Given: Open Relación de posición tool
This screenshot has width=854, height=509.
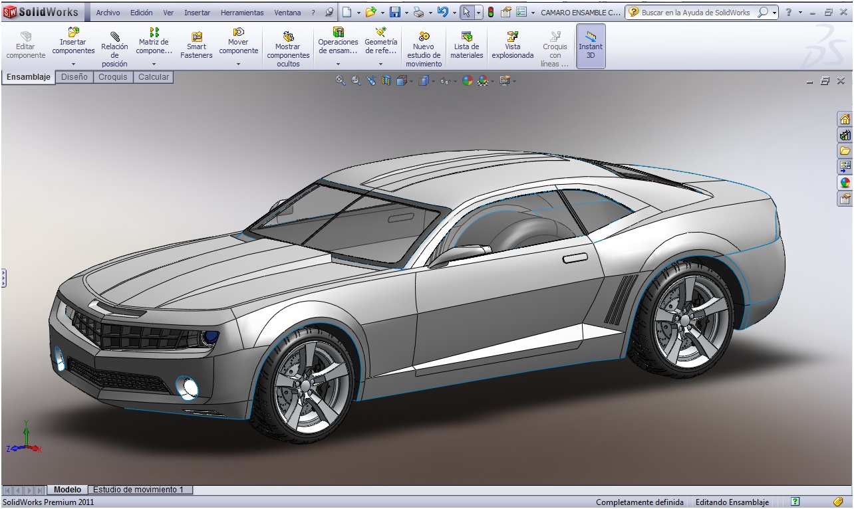Looking at the screenshot, I should click(x=114, y=48).
